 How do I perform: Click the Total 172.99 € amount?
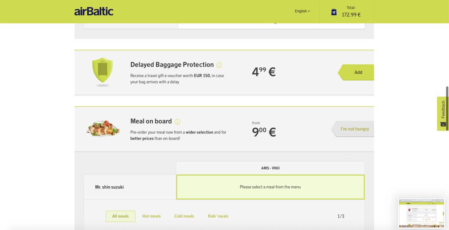[351, 15]
